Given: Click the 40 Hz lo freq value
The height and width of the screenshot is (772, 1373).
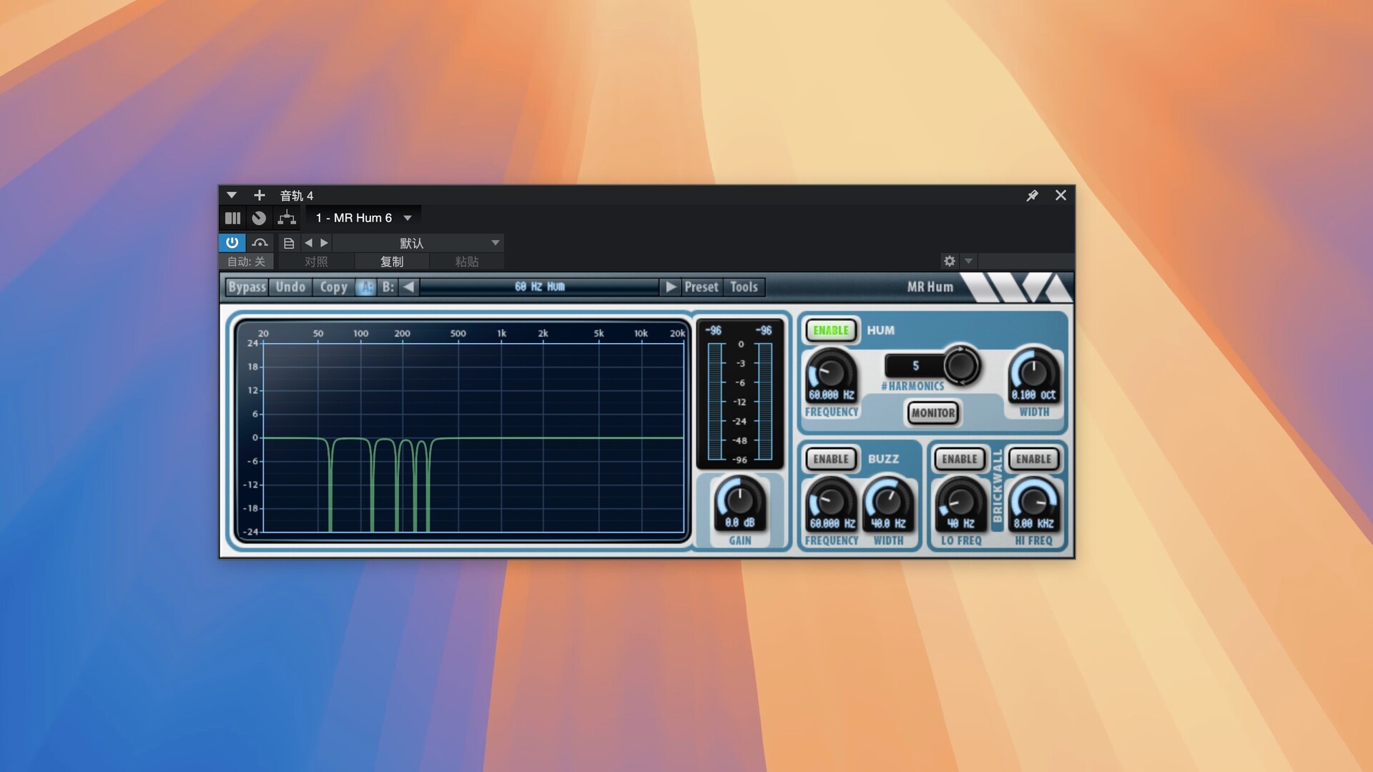Looking at the screenshot, I should pos(961,523).
